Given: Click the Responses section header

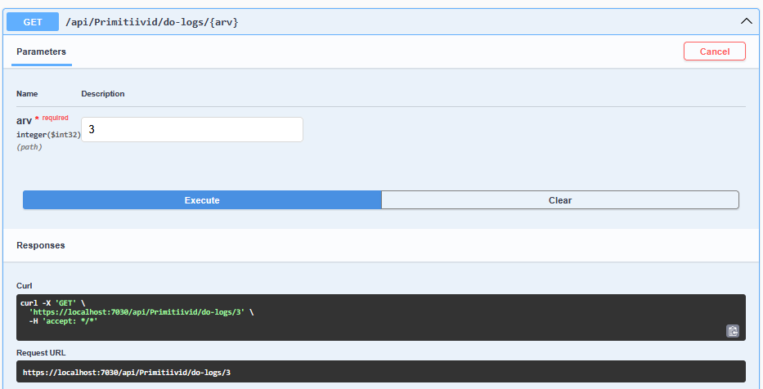Looking at the screenshot, I should coord(41,245).
